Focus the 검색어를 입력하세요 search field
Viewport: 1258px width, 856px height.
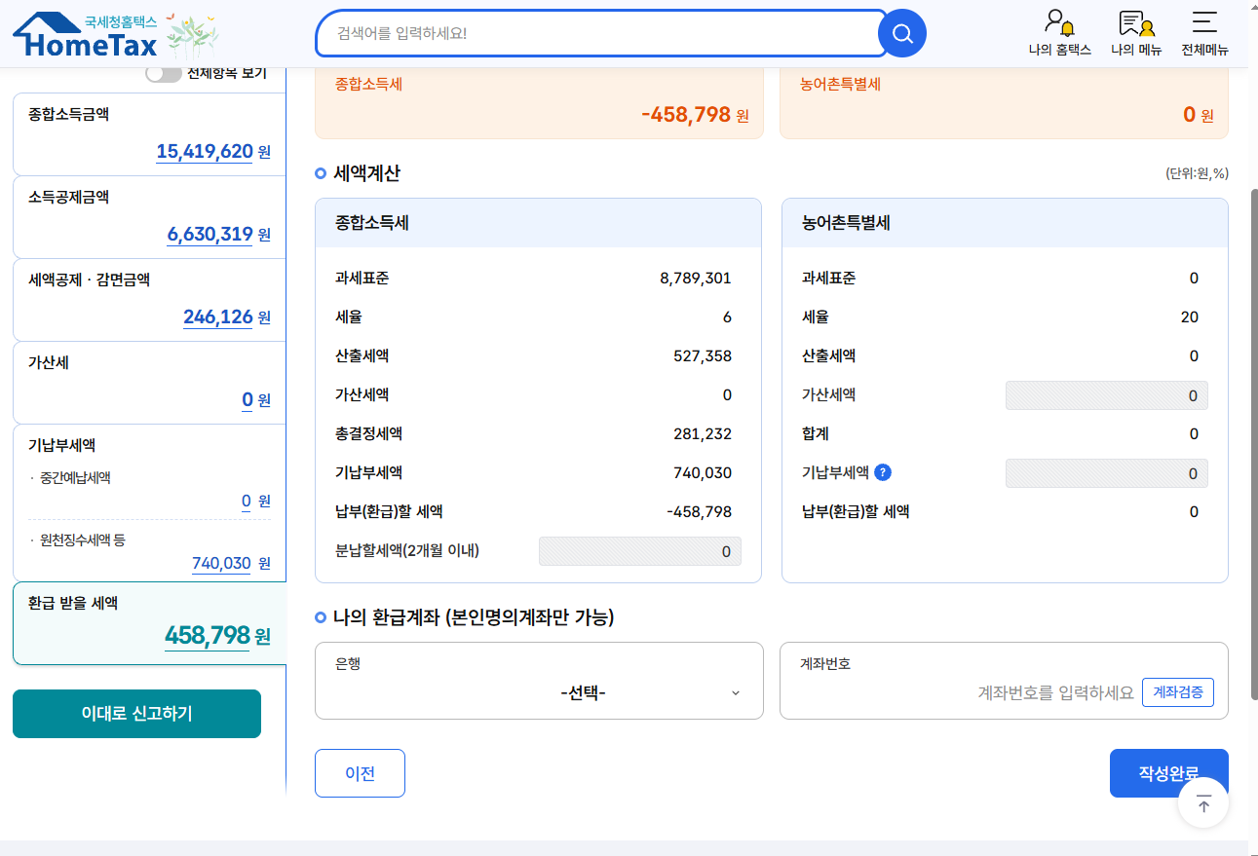click(601, 34)
